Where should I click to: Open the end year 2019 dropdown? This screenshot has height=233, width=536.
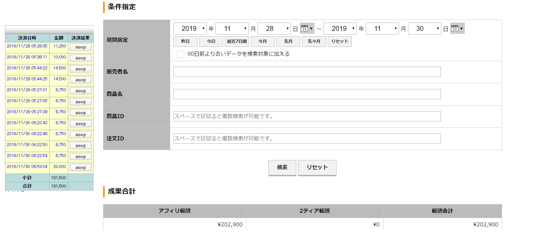click(340, 29)
